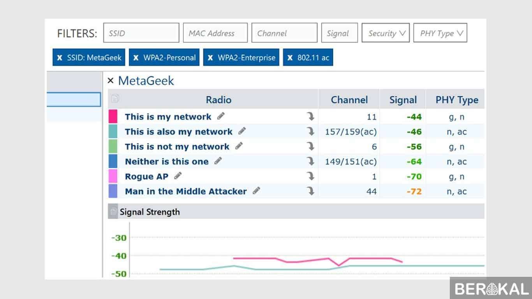532x299 pixels.
Task: Open the Security filter dropdown
Action: (386, 33)
